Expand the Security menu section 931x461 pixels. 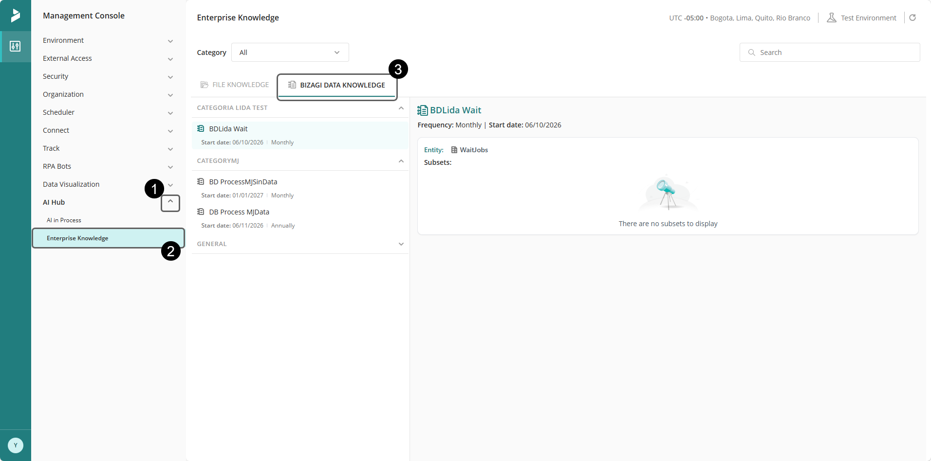click(x=170, y=77)
